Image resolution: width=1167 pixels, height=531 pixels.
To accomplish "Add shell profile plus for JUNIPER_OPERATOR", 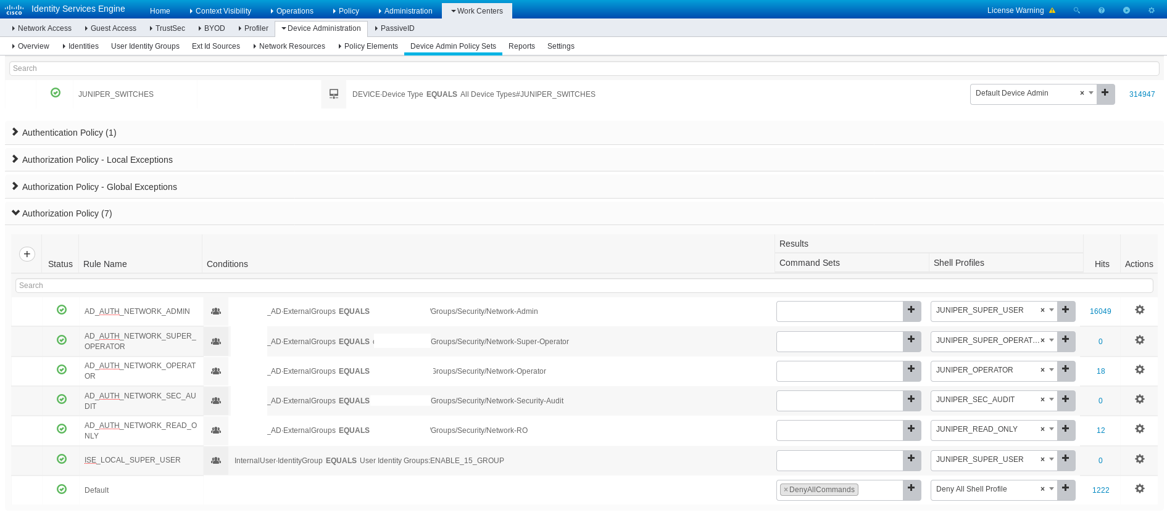I will coord(1066,371).
